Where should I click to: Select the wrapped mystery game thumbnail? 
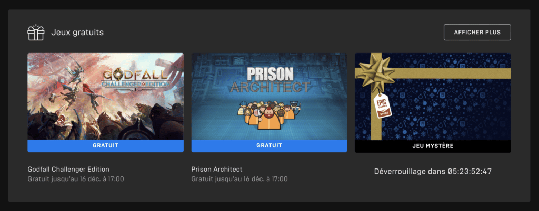433,97
